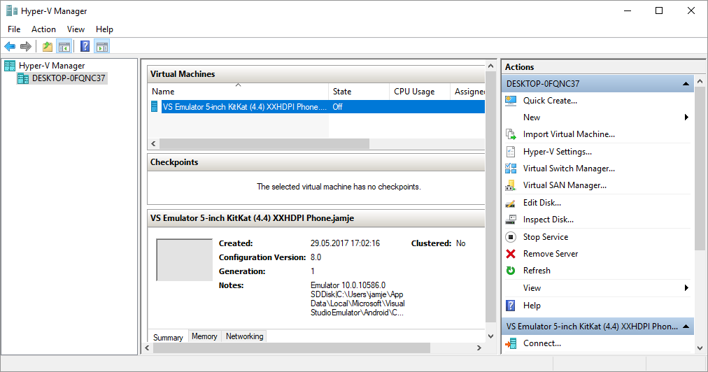
Task: Click the Hyper-V Settings page icon
Action: pyautogui.click(x=511, y=152)
